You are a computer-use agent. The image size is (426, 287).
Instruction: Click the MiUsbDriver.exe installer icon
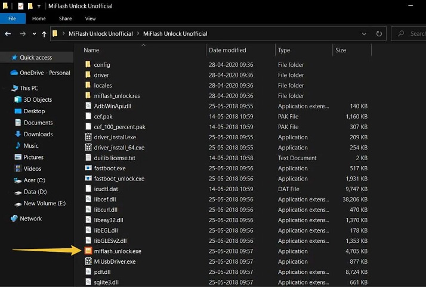pyautogui.click(x=88, y=261)
